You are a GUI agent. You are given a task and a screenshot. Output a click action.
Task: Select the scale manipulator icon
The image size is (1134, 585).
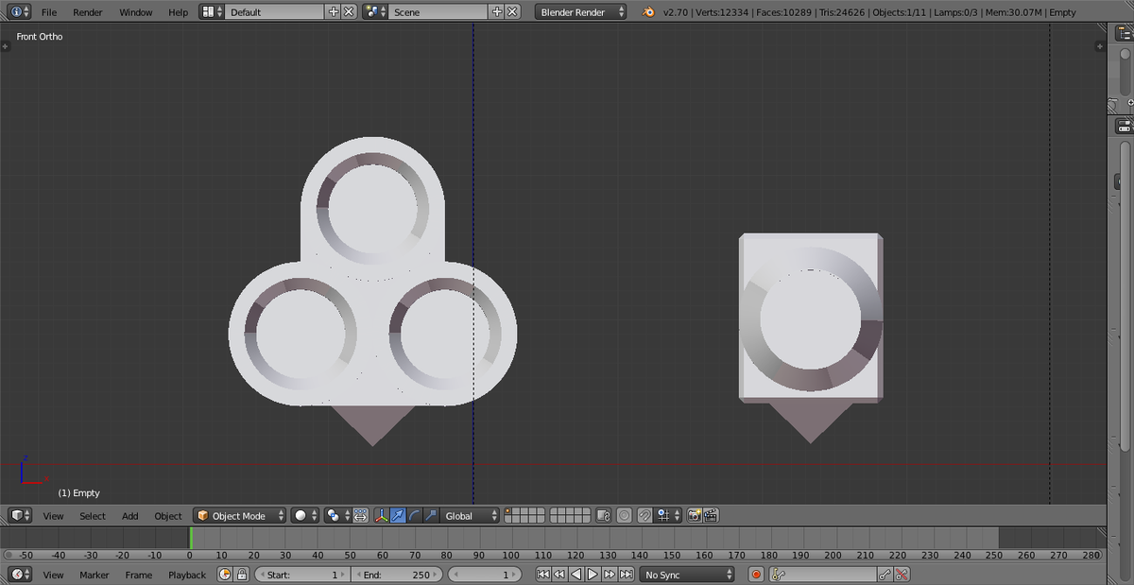(x=430, y=516)
